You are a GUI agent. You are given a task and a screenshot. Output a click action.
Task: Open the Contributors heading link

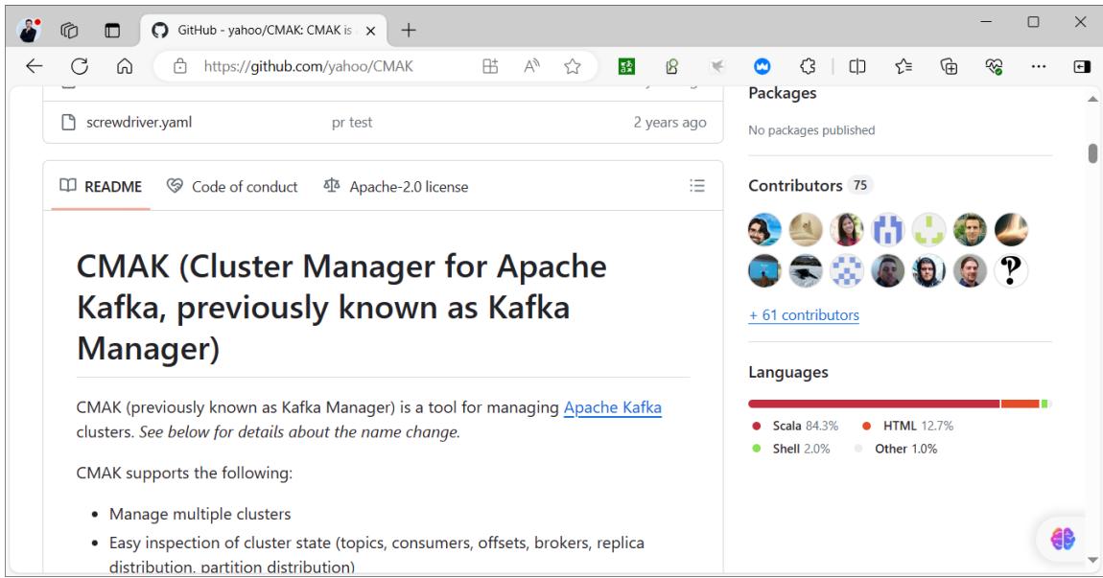point(795,186)
